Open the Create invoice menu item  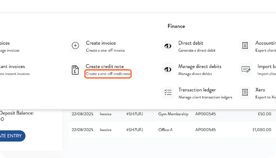click(x=101, y=43)
